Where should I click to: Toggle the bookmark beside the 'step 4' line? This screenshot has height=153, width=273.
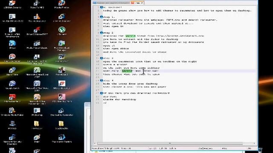102,80
